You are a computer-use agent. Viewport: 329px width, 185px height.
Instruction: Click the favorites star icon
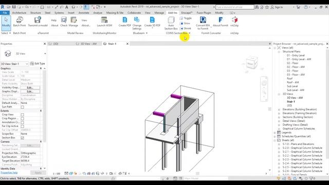pyautogui.click(x=267, y=7)
